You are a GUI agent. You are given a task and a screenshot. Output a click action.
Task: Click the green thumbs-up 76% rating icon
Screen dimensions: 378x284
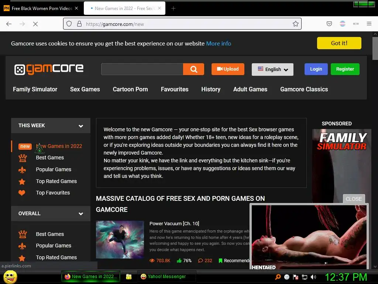point(179,260)
